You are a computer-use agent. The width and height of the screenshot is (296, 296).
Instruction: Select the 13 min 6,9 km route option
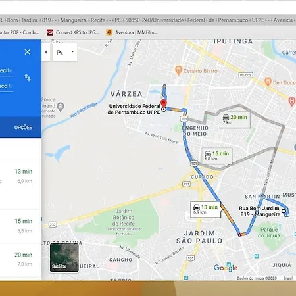click(x=20, y=176)
